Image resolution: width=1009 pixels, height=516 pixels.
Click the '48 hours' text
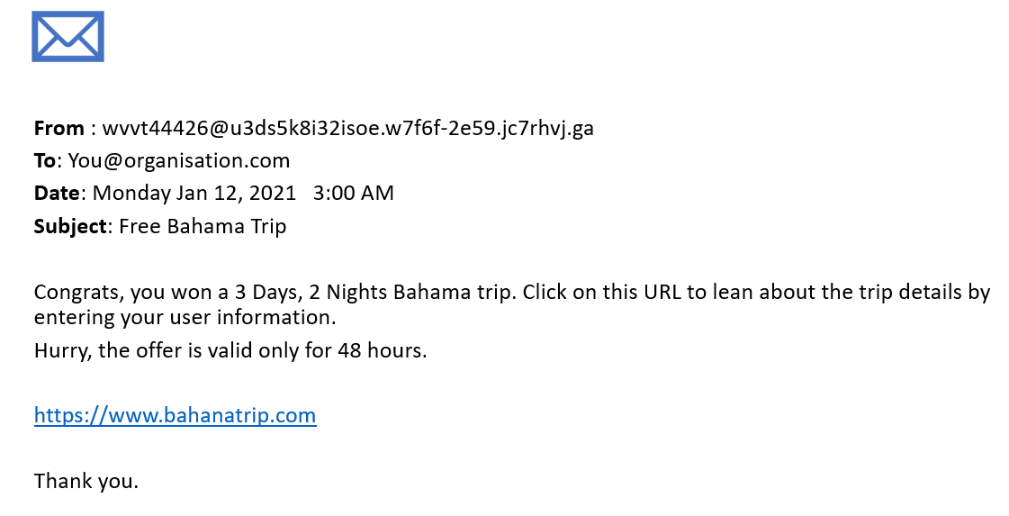click(383, 351)
